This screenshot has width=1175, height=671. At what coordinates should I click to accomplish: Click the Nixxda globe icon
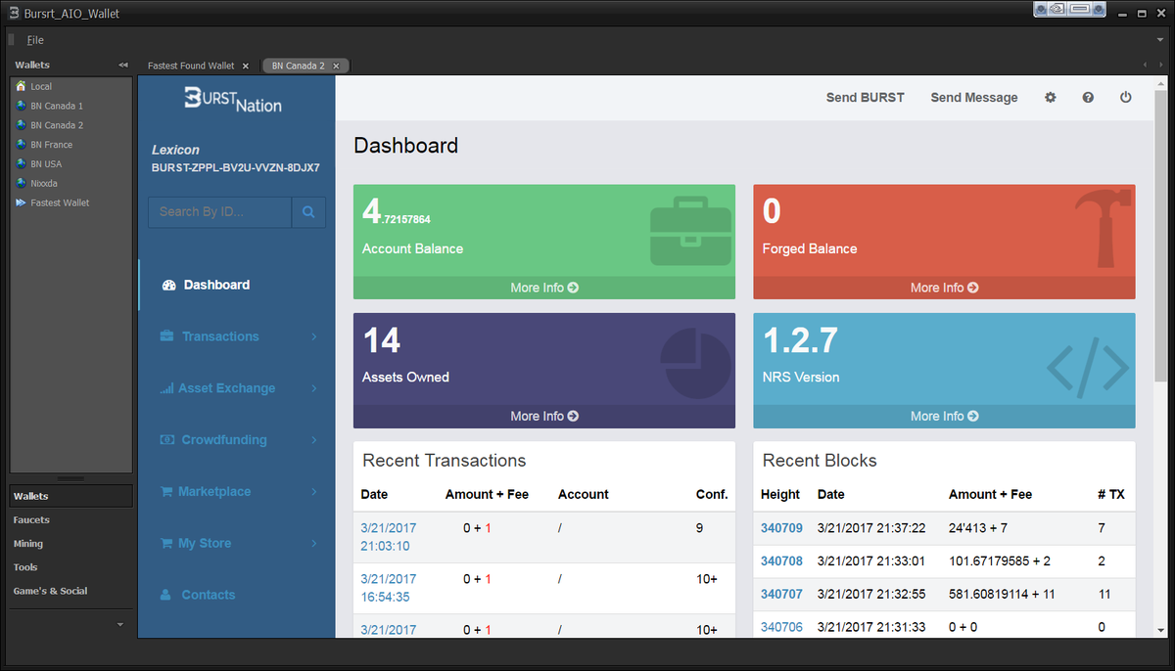click(22, 183)
